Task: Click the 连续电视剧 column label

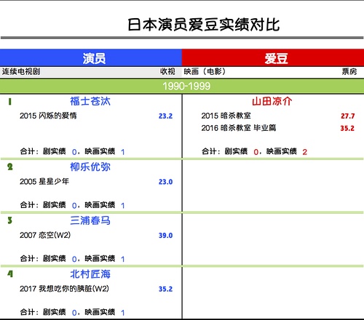Action: (21, 71)
